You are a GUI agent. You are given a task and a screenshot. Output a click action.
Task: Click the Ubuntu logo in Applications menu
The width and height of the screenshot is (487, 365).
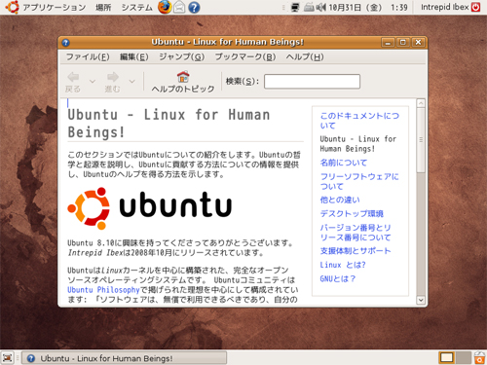coord(12,7)
